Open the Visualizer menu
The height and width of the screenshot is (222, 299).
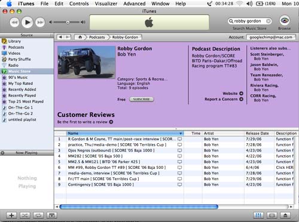[x=106, y=4]
